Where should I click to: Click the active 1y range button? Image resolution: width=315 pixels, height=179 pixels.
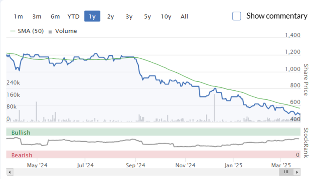pos(92,16)
